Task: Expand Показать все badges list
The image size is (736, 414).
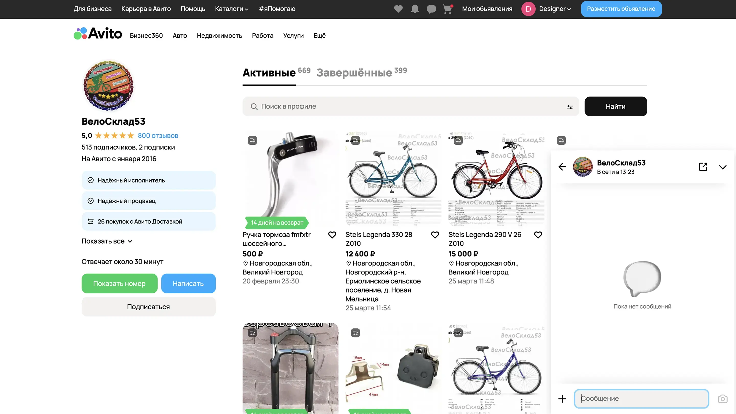Action: [x=107, y=241]
